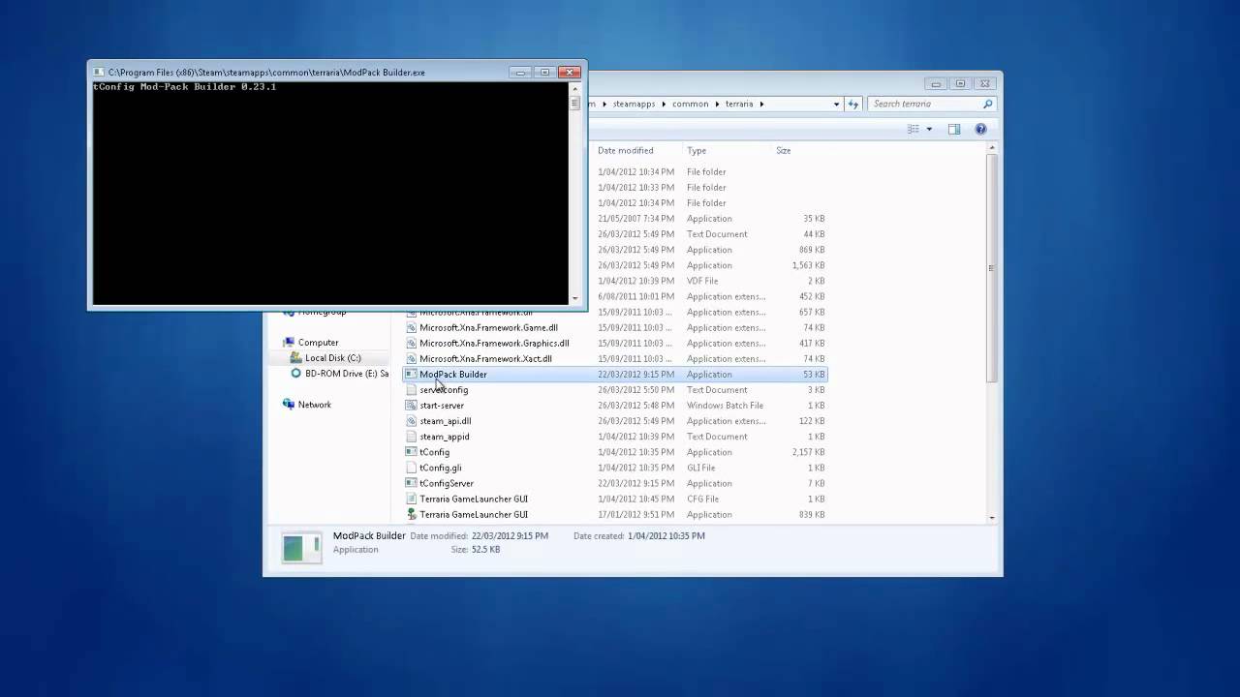The width and height of the screenshot is (1240, 697).
Task: Select the steam_appid file name
Action: pos(445,437)
